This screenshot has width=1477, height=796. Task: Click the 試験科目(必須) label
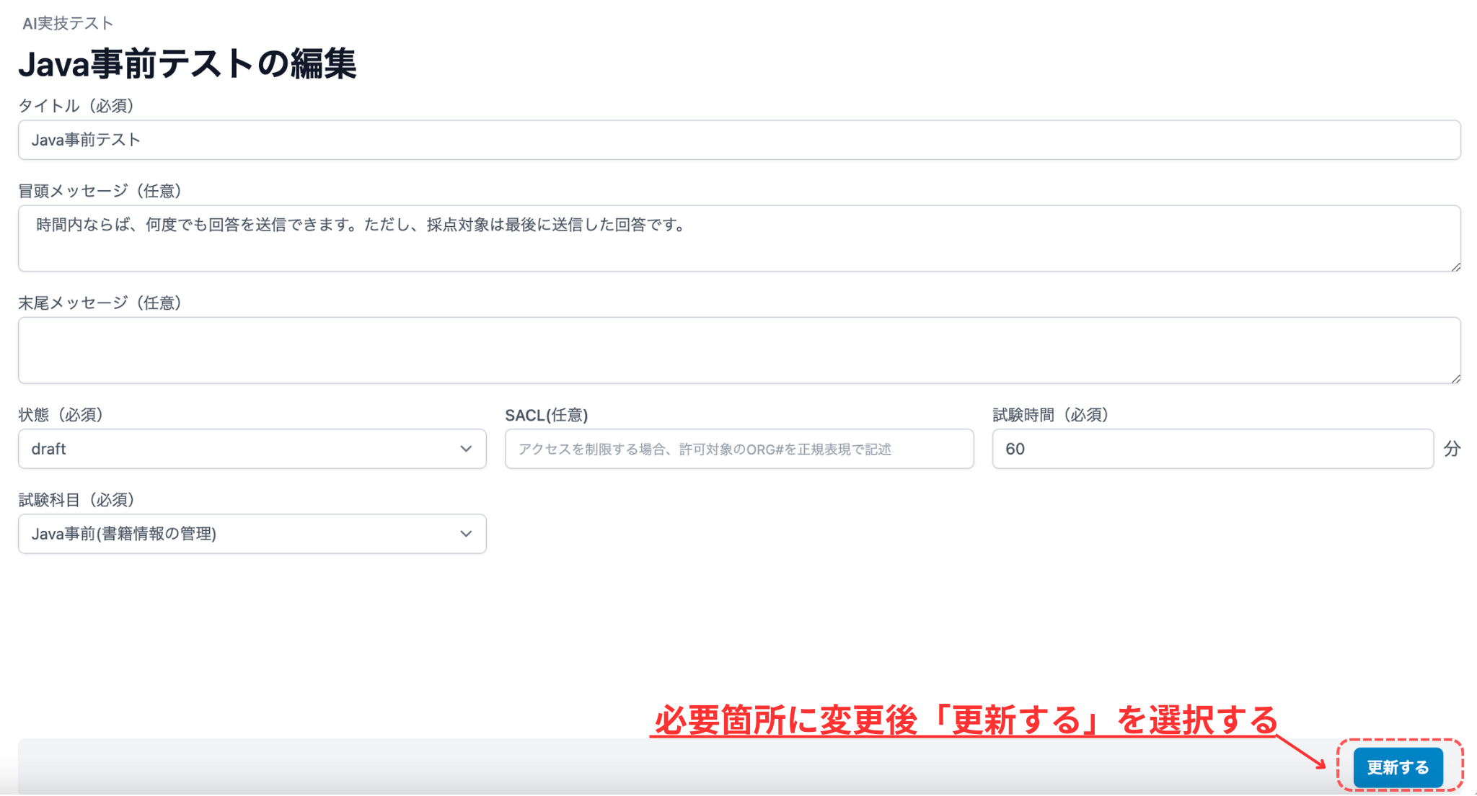(x=76, y=500)
